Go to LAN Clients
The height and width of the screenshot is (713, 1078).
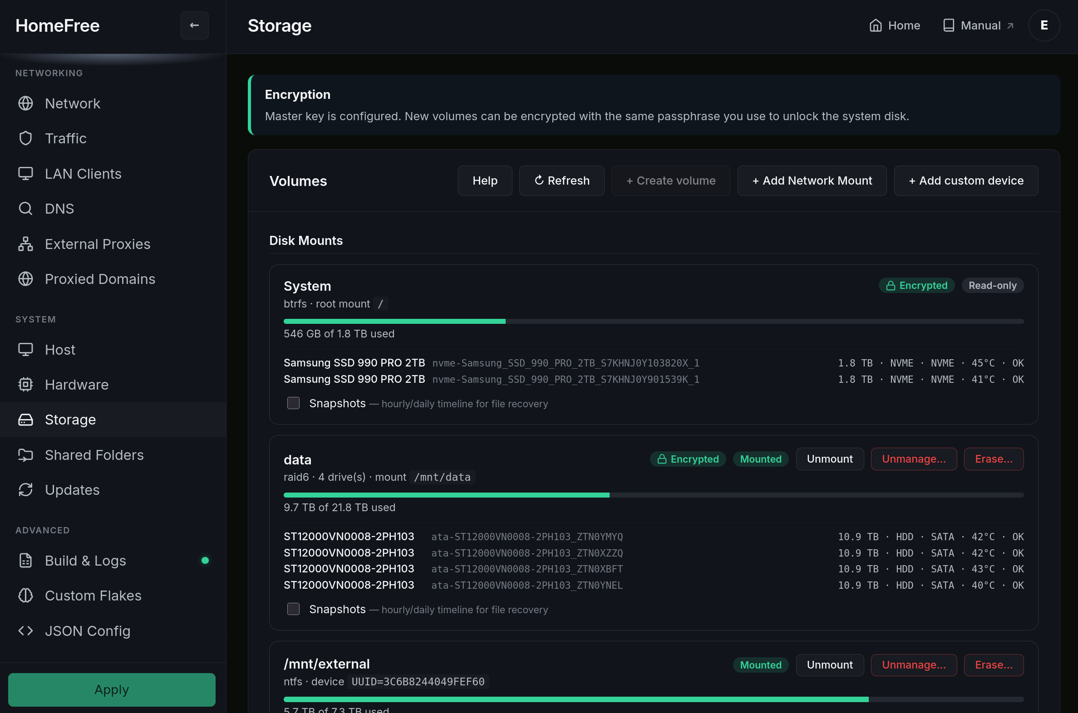tap(113, 174)
